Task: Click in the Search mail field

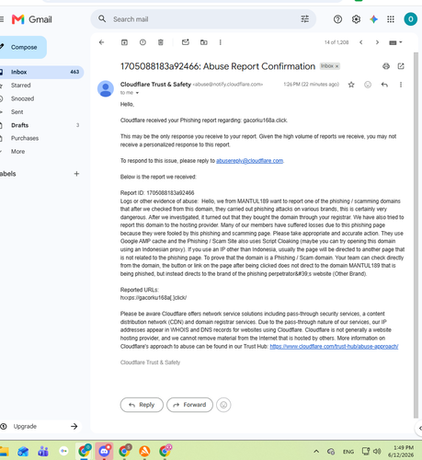Action: pos(203,19)
